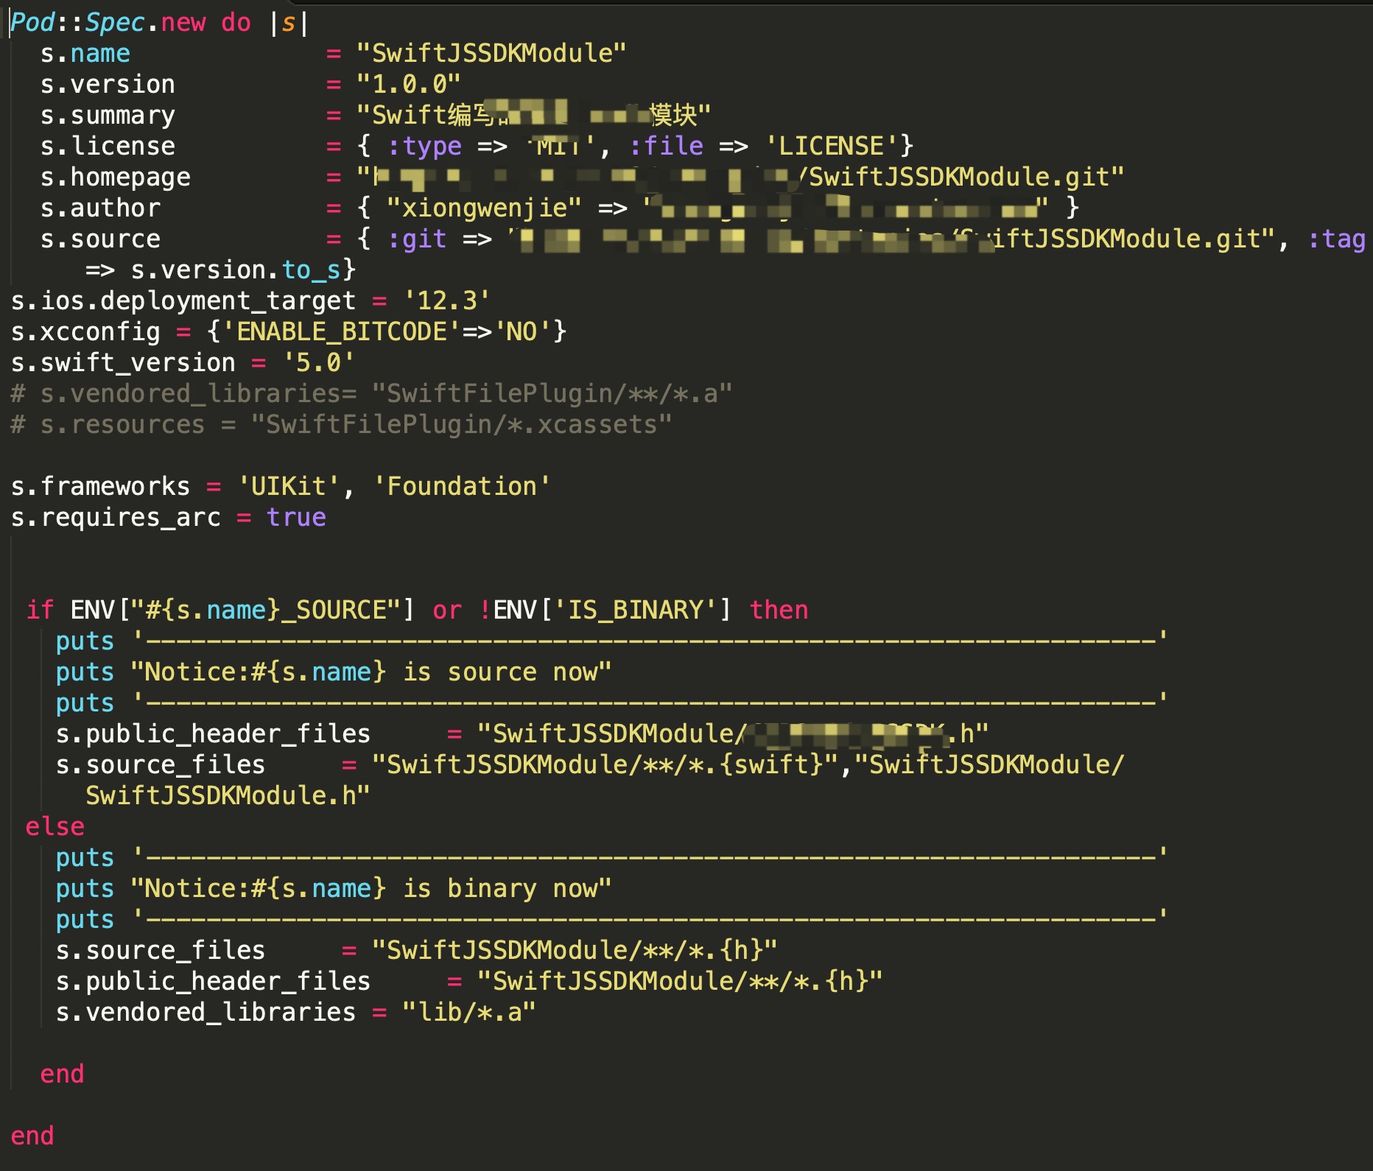This screenshot has width=1373, height=1171.
Task: Click s.version.to_s expression
Action: click(x=236, y=270)
